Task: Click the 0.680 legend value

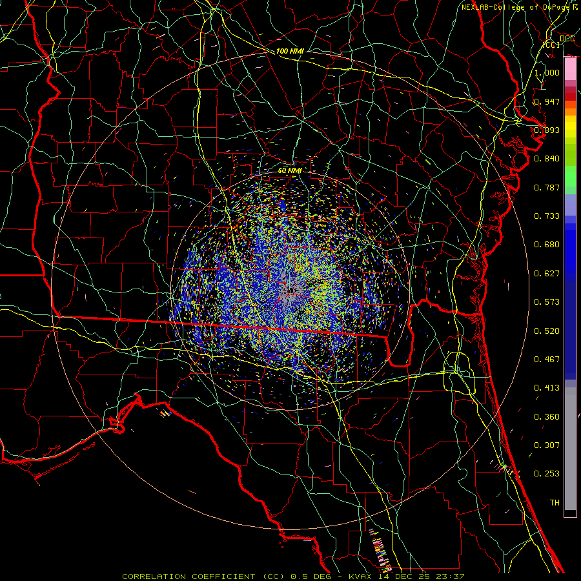Action: (547, 245)
